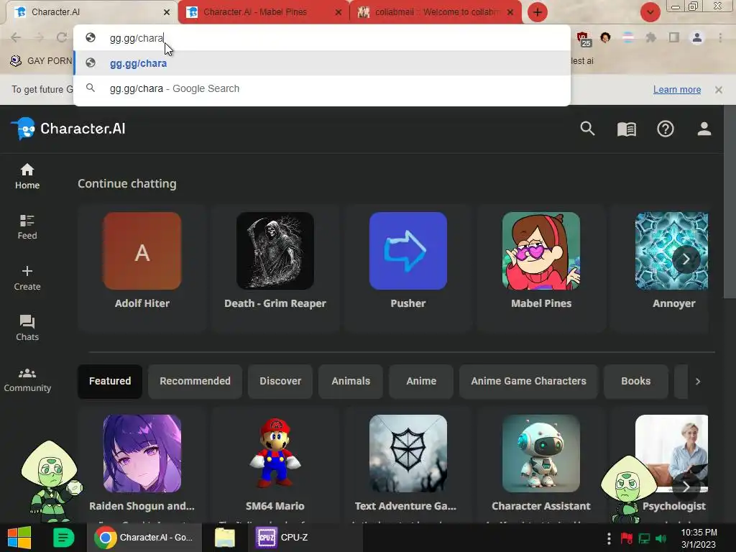Image resolution: width=736 pixels, height=552 pixels.
Task: Select the Anime Game Characters tab
Action: coord(528,381)
